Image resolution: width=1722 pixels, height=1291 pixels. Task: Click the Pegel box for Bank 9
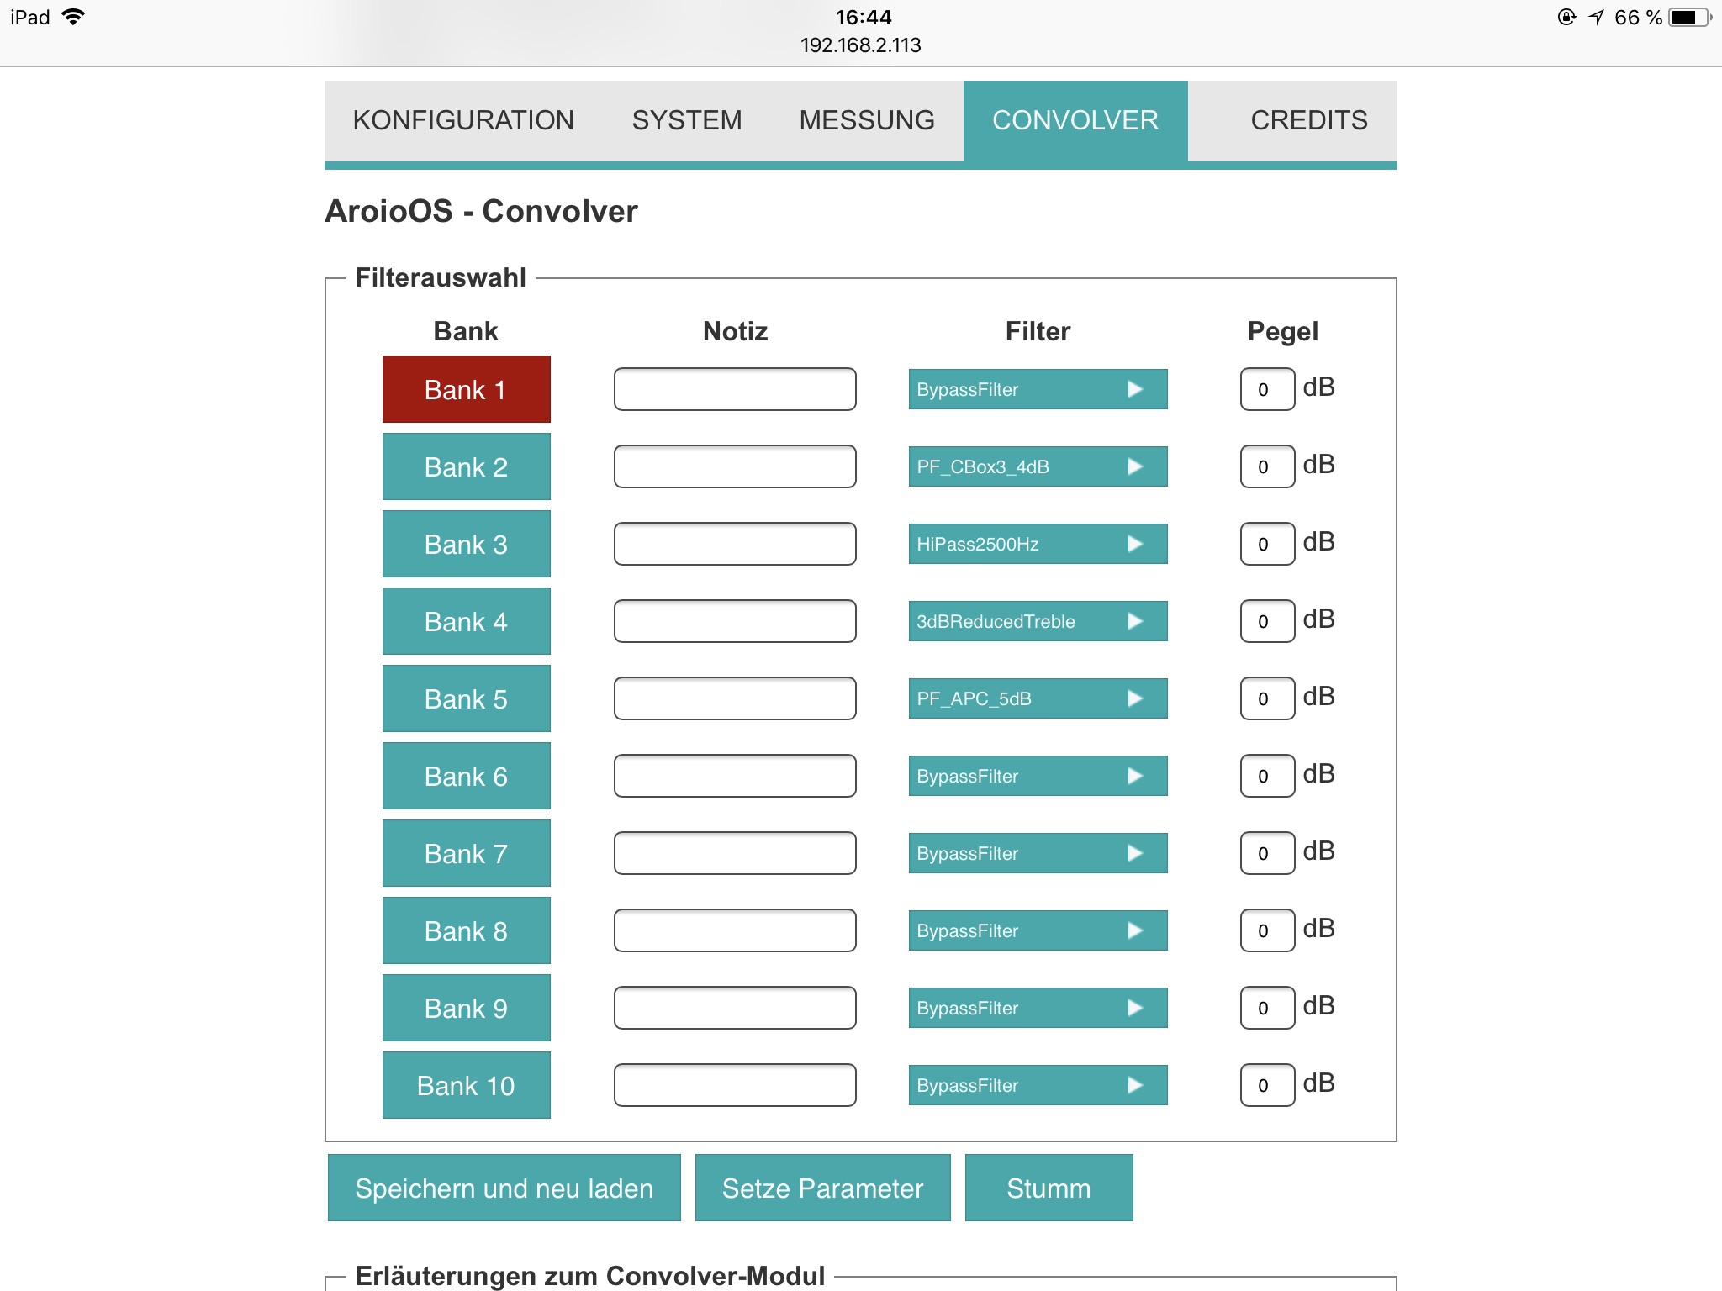point(1267,1008)
